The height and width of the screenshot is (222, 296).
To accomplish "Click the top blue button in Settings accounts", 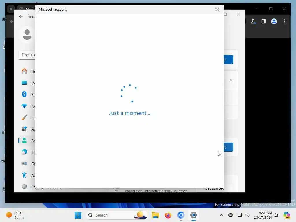I will click(228, 60).
